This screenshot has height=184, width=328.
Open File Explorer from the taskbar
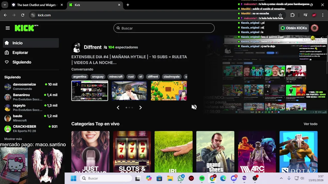[x=170, y=178]
